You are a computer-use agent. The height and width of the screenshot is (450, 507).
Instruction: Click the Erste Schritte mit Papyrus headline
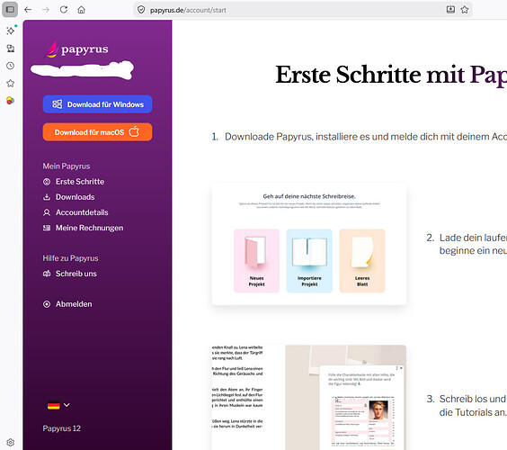391,75
